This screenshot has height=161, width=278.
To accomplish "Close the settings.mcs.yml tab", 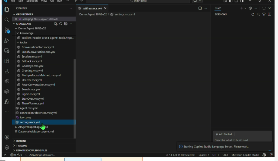I will click(x=105, y=8).
